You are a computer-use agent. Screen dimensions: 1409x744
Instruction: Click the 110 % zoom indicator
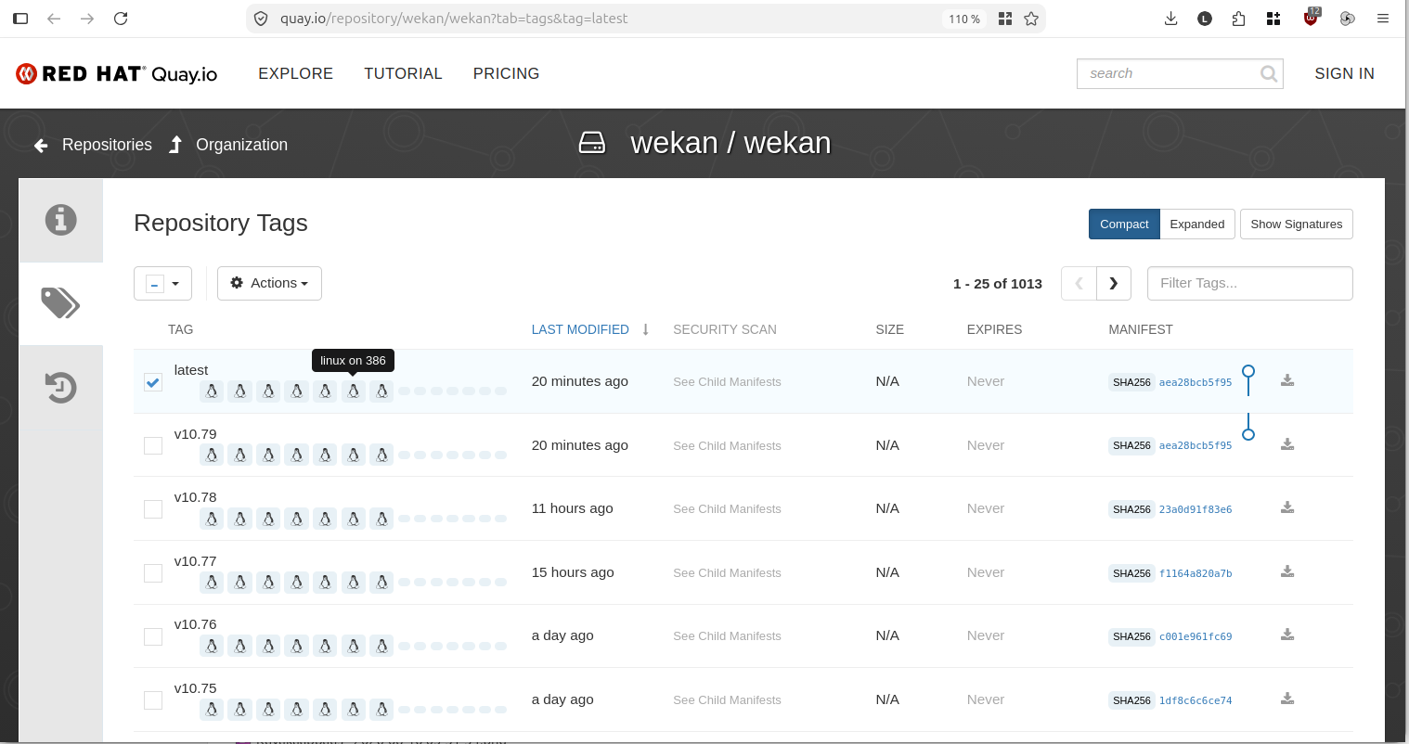pyautogui.click(x=964, y=19)
